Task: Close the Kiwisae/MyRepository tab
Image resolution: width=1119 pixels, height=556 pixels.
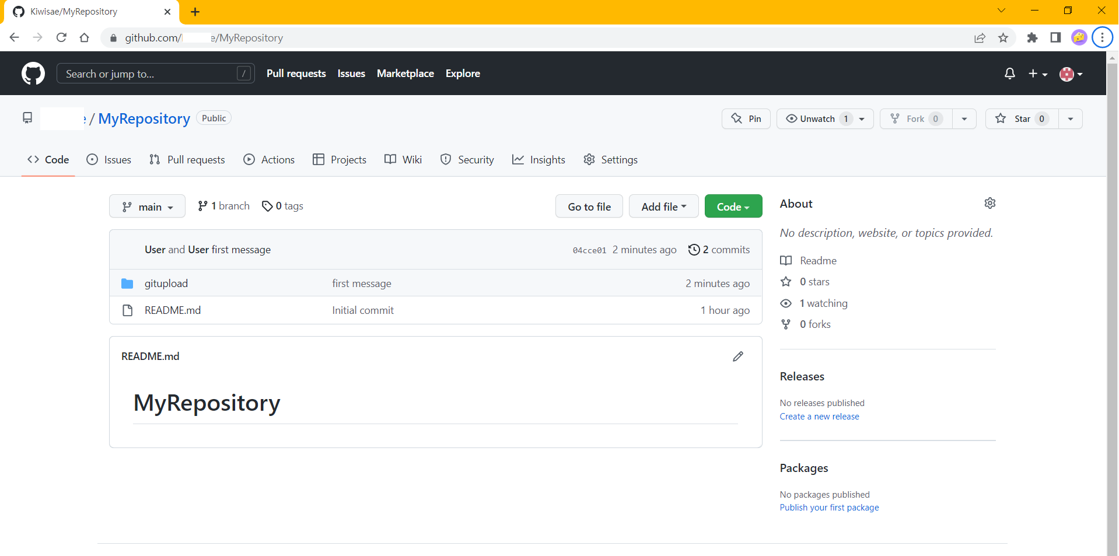Action: click(167, 12)
